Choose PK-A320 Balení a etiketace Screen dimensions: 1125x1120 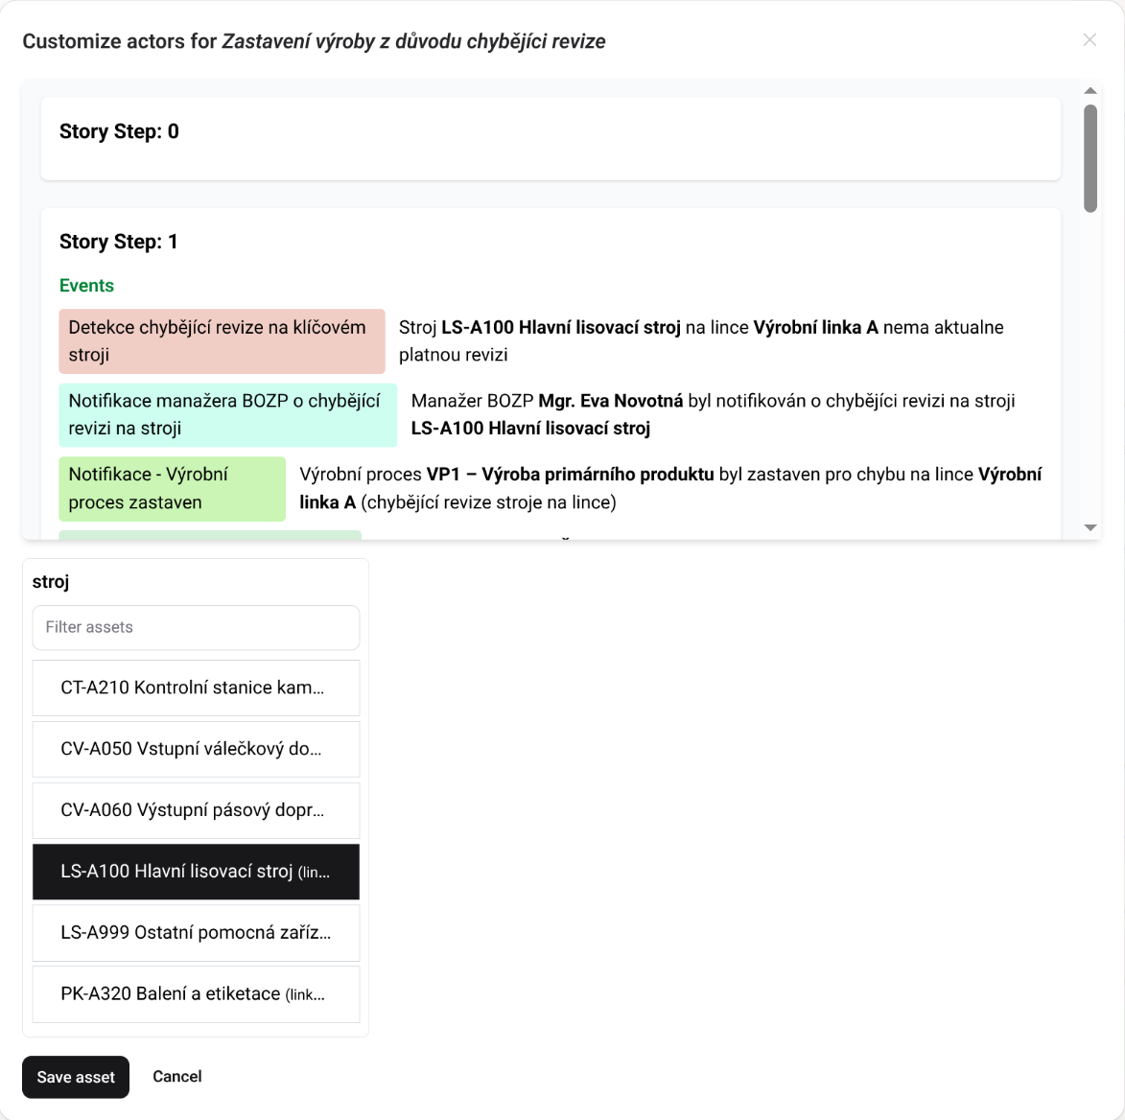click(196, 994)
